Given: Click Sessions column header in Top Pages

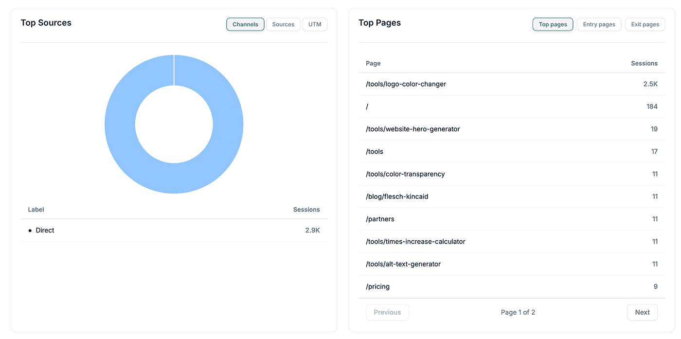Looking at the screenshot, I should tap(644, 63).
